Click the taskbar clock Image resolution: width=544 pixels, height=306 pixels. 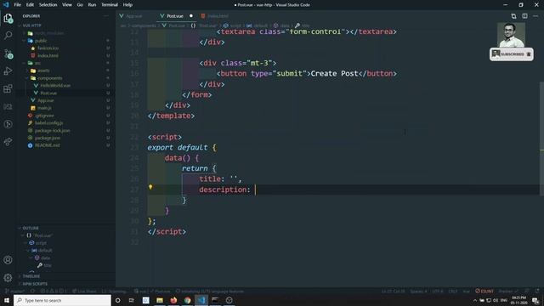(518, 300)
